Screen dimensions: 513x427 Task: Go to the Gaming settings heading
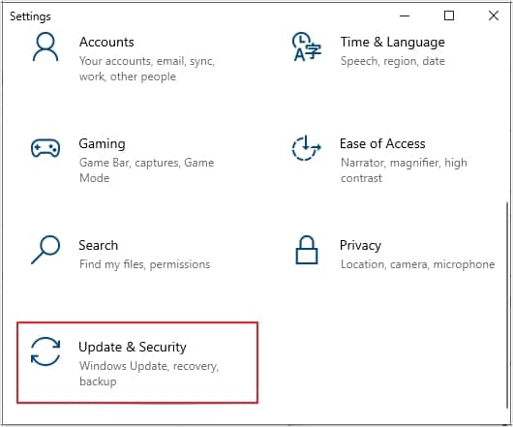click(102, 144)
